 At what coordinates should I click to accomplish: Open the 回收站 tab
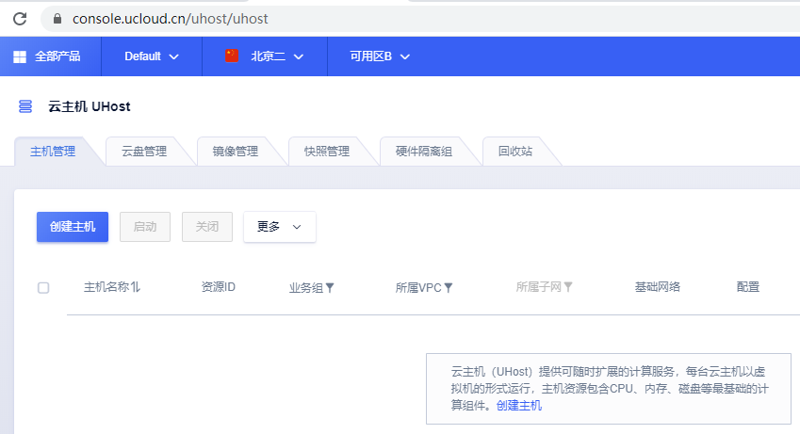tap(515, 152)
